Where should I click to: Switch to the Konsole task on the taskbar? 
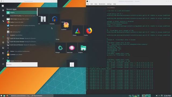[19, 96]
